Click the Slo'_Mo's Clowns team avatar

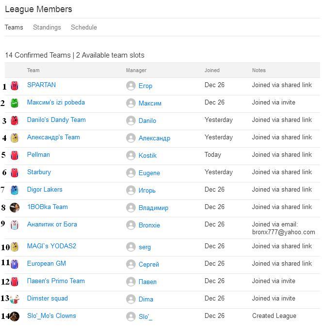tap(15, 316)
